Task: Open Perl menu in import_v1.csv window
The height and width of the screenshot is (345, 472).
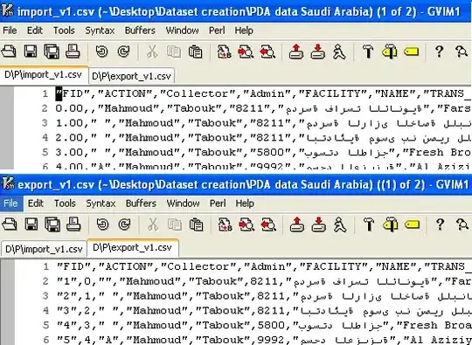Action: (217, 31)
